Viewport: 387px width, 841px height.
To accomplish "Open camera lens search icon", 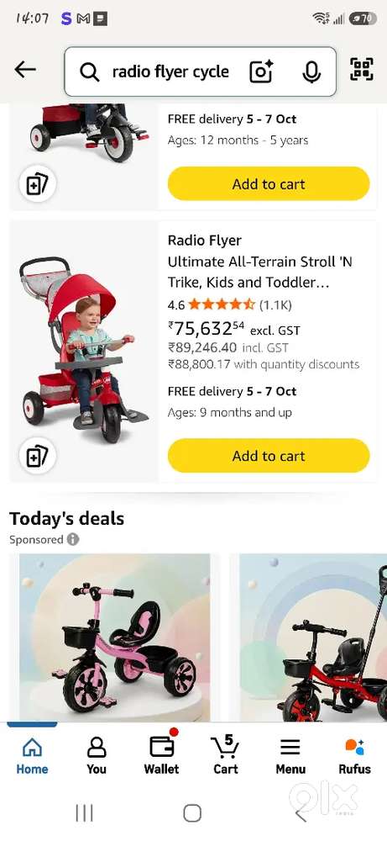I will point(261,71).
